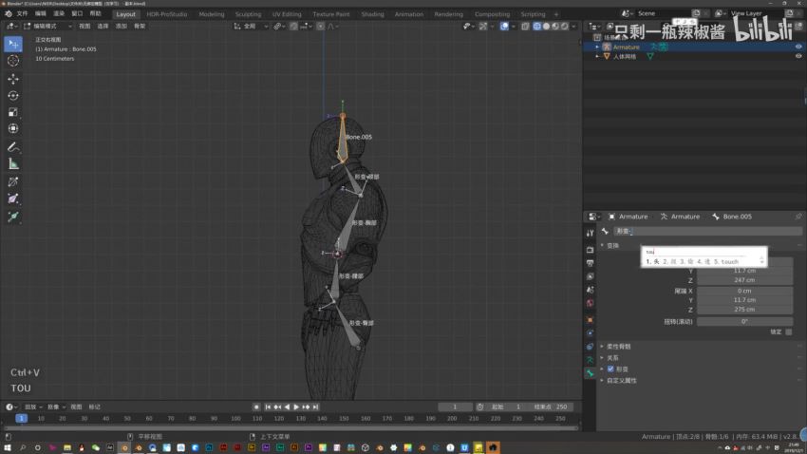Open the 骨架 (Armature) header menu

click(x=140, y=27)
